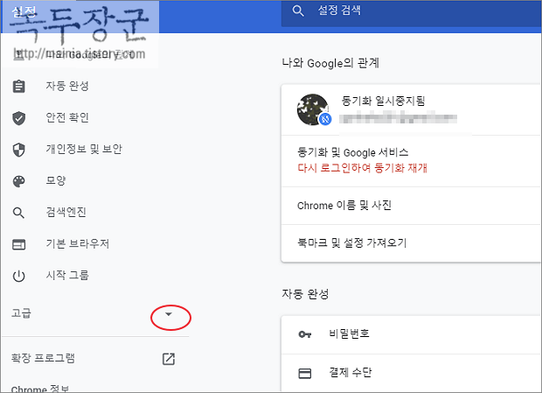Click the key icon beside 비밀번호
This screenshot has height=393, width=542.
[304, 334]
